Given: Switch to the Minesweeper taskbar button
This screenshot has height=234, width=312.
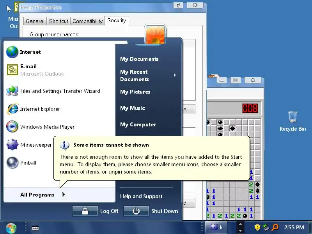Looking at the screenshot, I should 216,227.
